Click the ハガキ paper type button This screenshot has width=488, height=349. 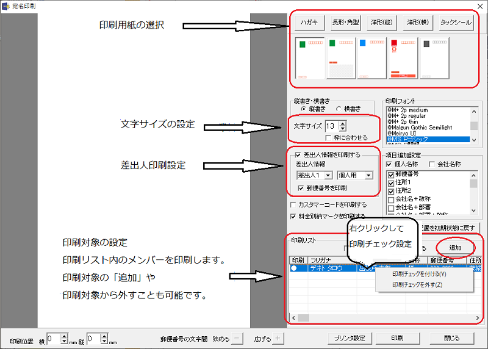click(x=309, y=23)
